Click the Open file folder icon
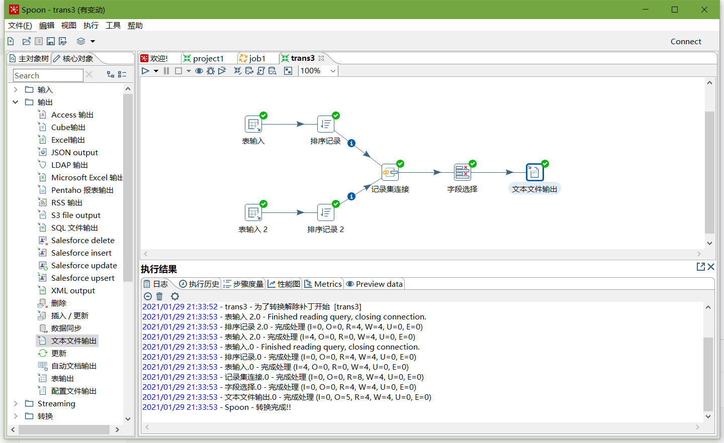 point(26,41)
